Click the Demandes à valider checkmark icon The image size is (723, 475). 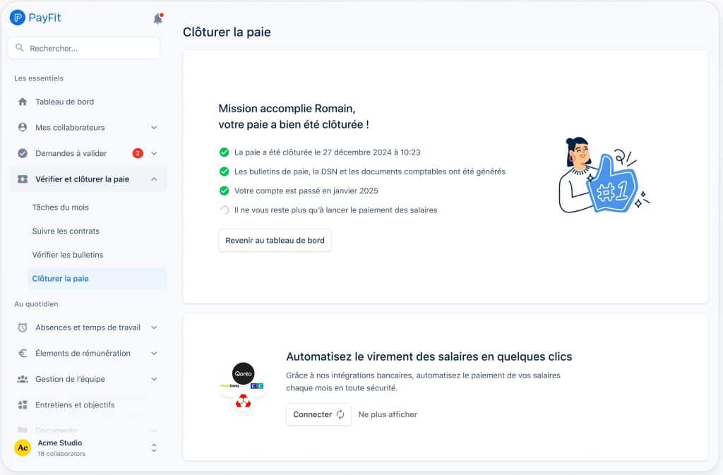point(21,153)
